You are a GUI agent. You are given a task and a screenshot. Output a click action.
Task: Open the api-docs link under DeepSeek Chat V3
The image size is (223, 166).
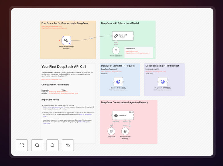coord(156,72)
